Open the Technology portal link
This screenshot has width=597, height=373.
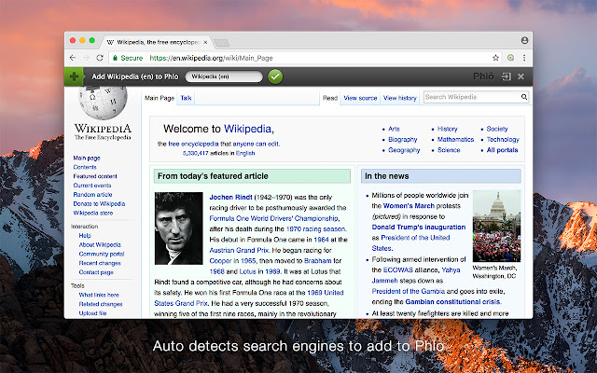503,139
